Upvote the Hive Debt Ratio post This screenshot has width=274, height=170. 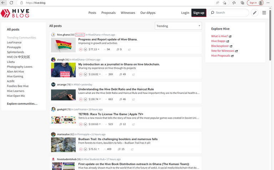coord(81,99)
